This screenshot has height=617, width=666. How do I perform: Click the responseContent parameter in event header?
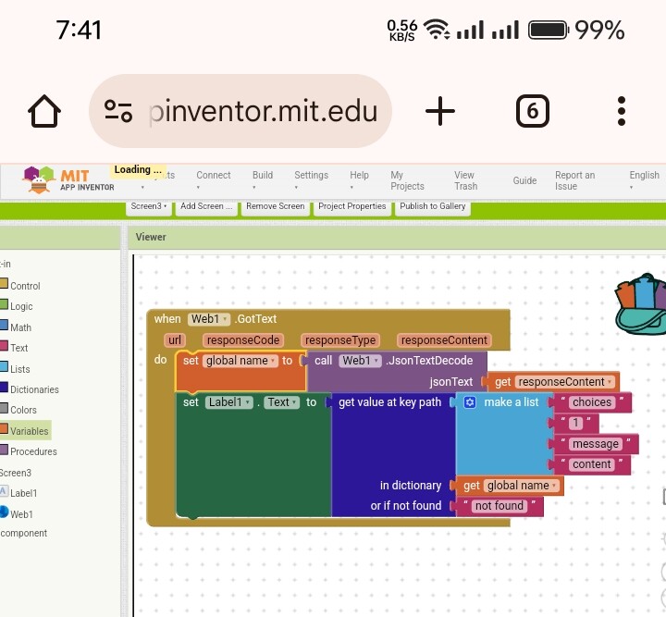click(444, 340)
